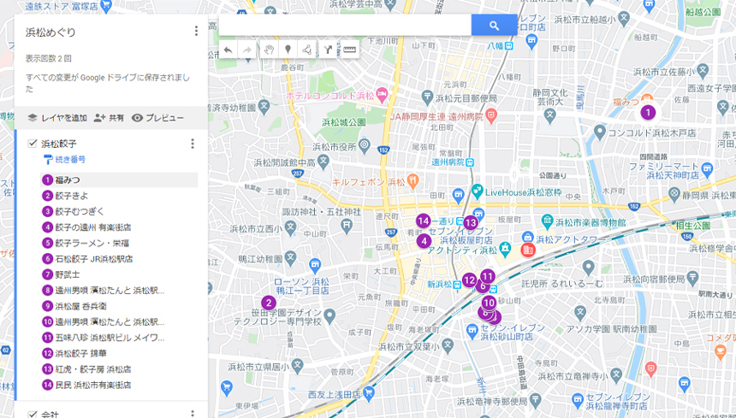
Task: Select 浜松屋 呑兵衛 list item
Action: coord(119,306)
